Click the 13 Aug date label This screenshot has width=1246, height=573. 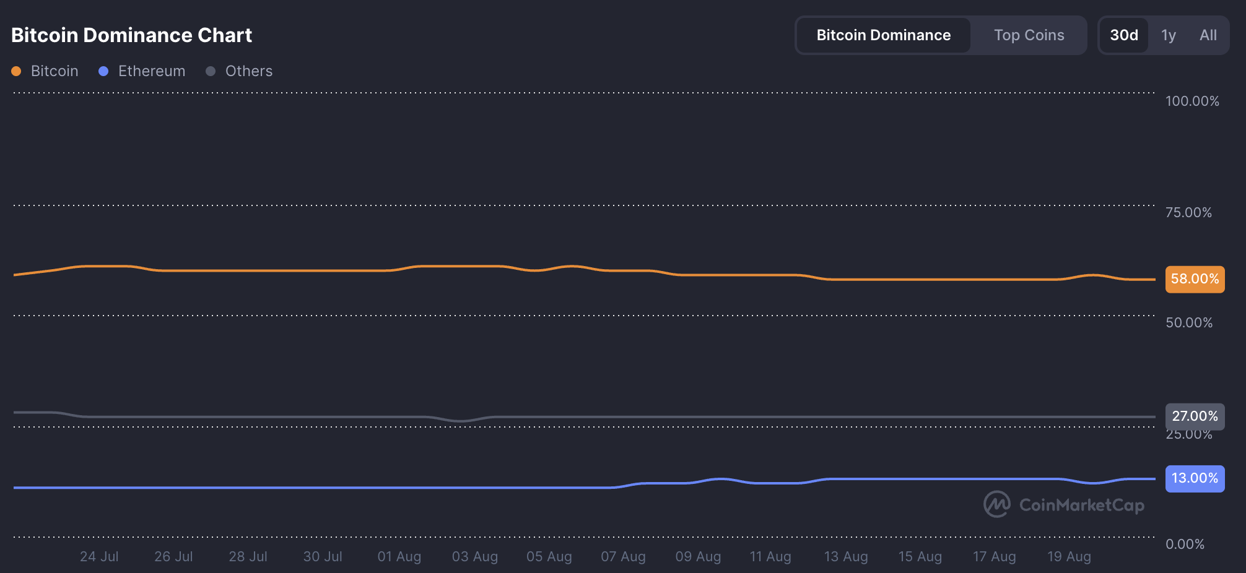tap(846, 556)
